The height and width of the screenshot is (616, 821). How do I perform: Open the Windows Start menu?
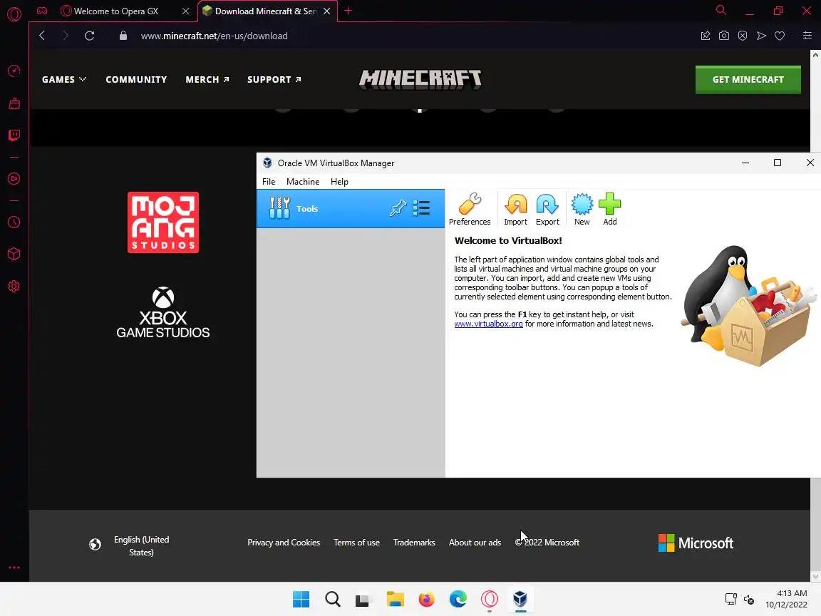[x=301, y=599]
